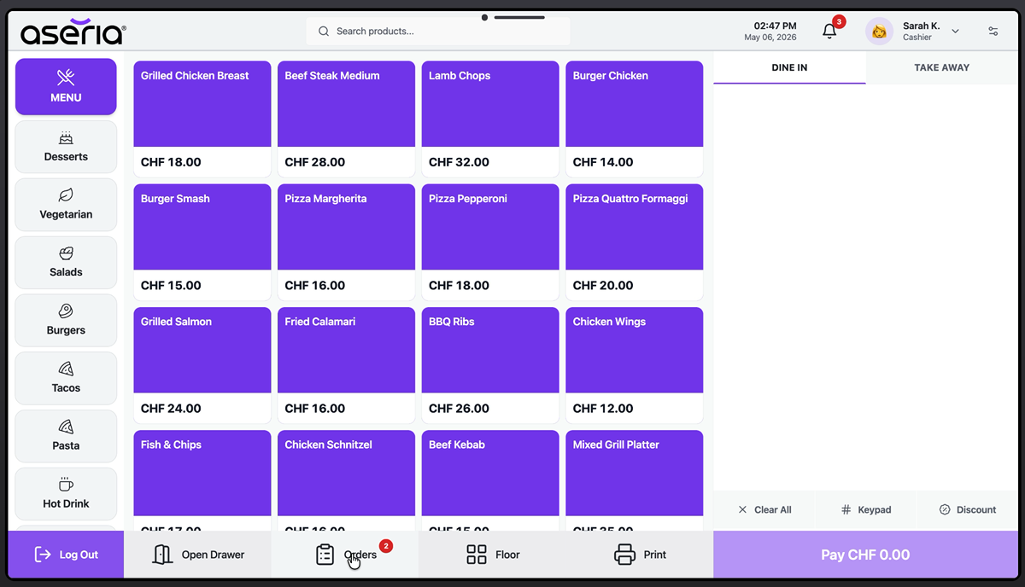Add Pizza Quattro Formaggi to order
This screenshot has height=587, width=1025.
[635, 242]
